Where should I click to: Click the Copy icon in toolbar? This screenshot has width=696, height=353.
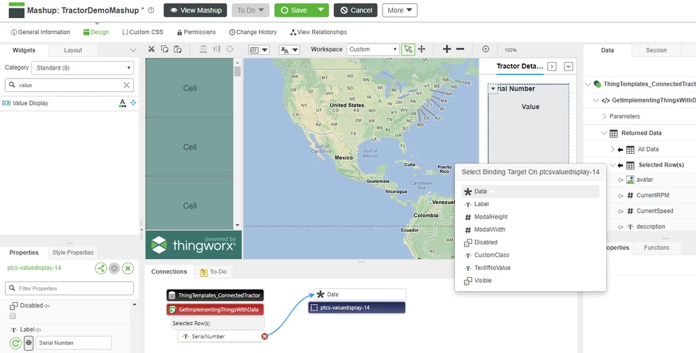tap(164, 49)
